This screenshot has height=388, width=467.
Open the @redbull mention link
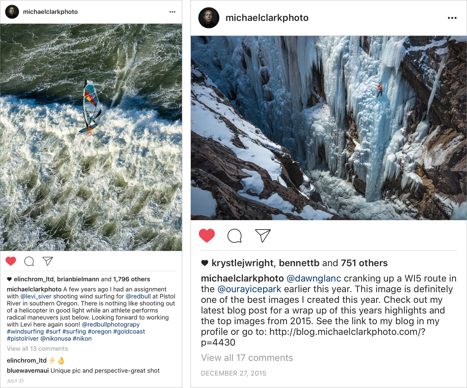138,296
